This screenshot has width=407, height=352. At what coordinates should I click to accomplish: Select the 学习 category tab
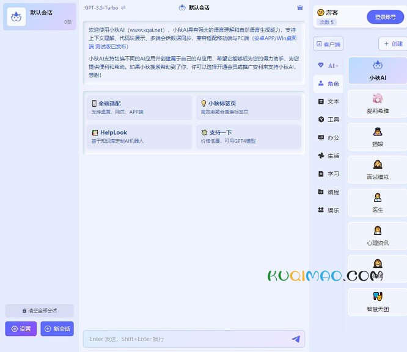tap(328, 174)
